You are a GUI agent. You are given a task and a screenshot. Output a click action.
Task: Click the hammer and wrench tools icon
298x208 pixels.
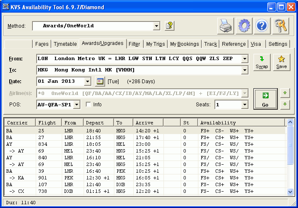tap(280, 26)
